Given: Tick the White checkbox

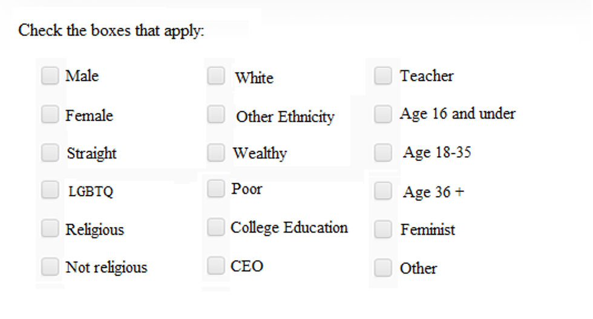Looking at the screenshot, I should pyautogui.click(x=216, y=76).
